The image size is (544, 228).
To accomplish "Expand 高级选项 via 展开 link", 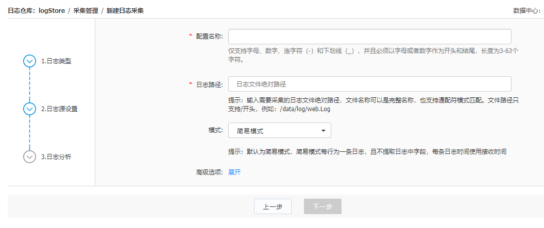I will (x=234, y=172).
